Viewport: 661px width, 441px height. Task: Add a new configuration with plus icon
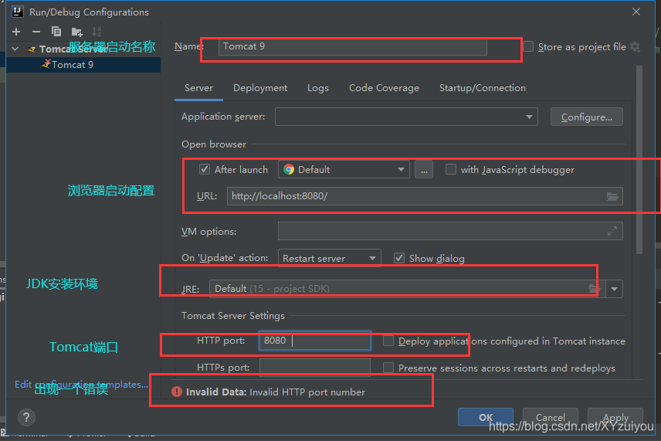pyautogui.click(x=16, y=32)
